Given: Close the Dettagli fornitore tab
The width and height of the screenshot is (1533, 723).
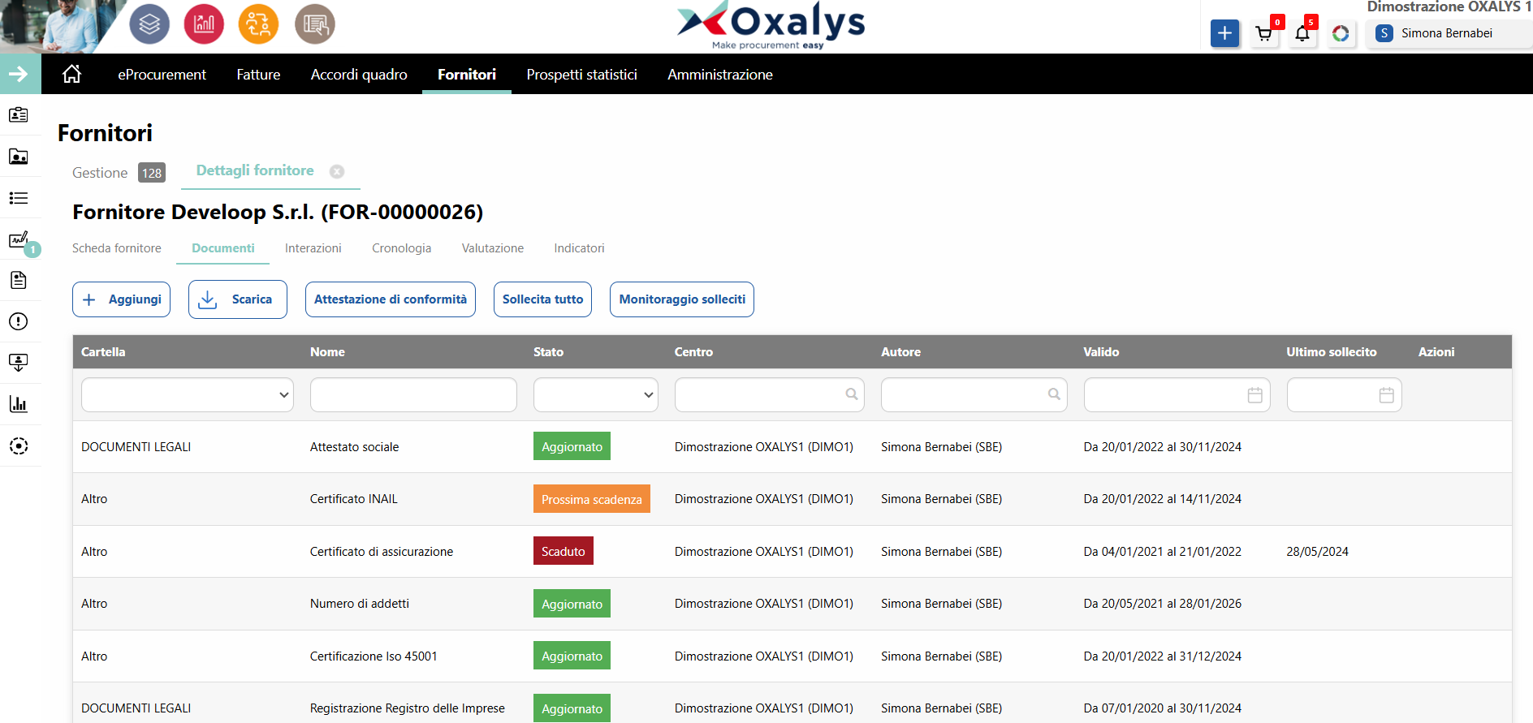Looking at the screenshot, I should tap(337, 171).
